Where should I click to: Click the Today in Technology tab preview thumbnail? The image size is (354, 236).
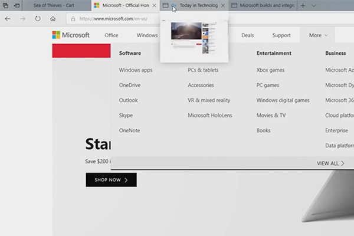tap(194, 38)
